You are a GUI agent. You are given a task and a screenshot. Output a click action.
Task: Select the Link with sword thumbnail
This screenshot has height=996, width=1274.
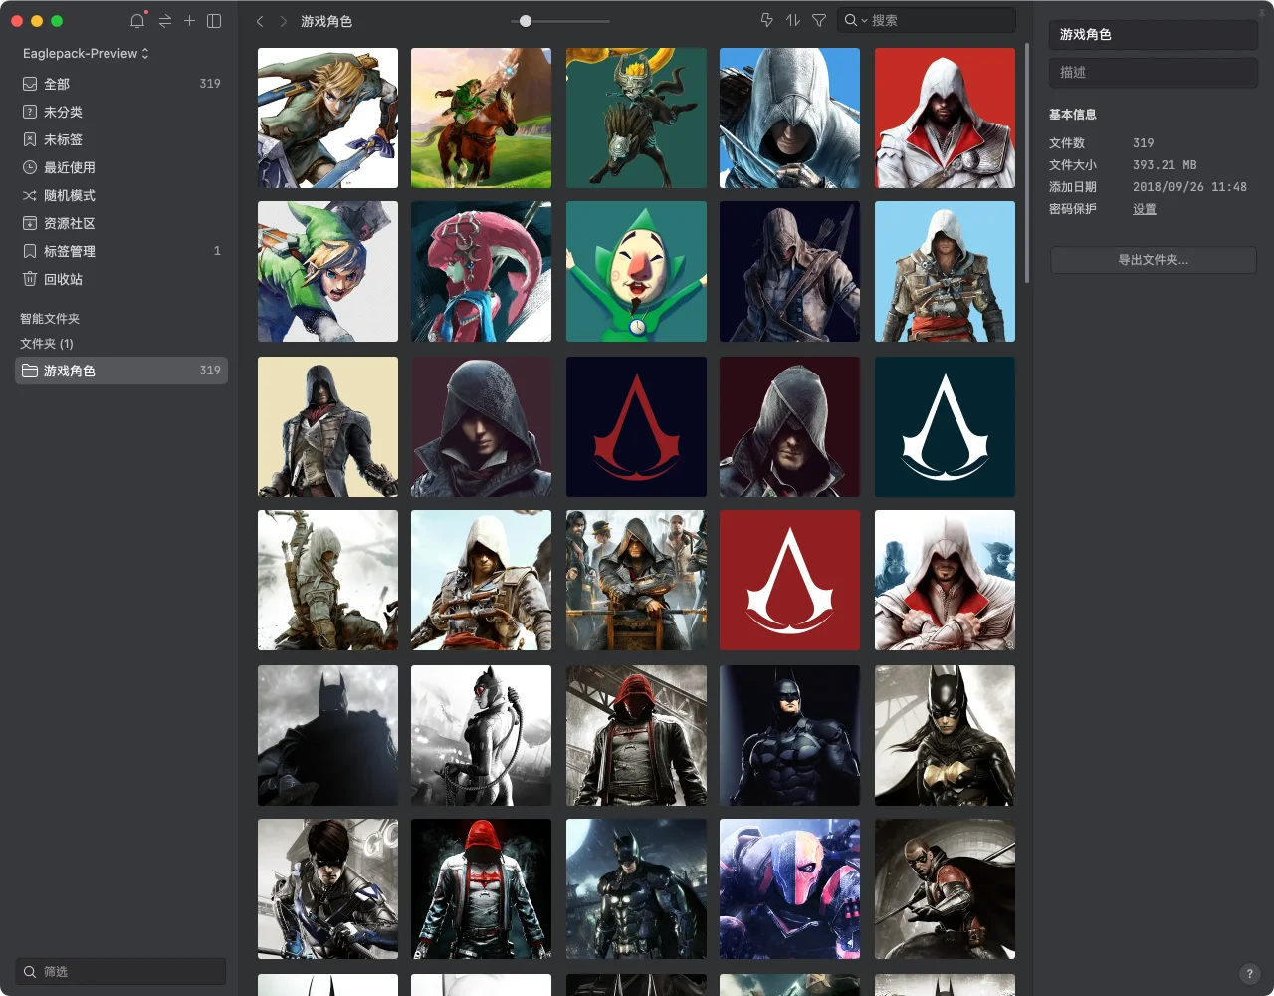coord(327,118)
